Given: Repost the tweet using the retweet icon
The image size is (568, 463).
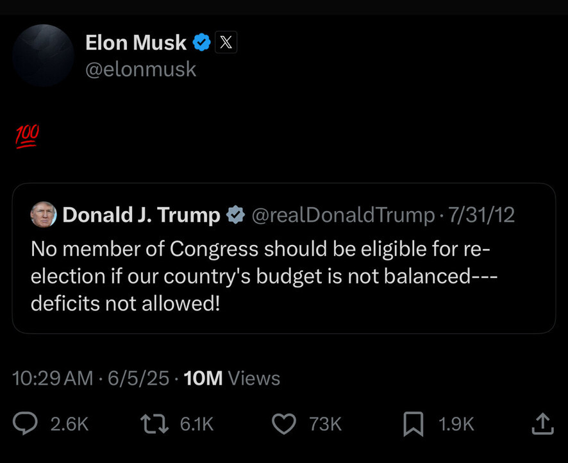Looking at the screenshot, I should point(153,423).
